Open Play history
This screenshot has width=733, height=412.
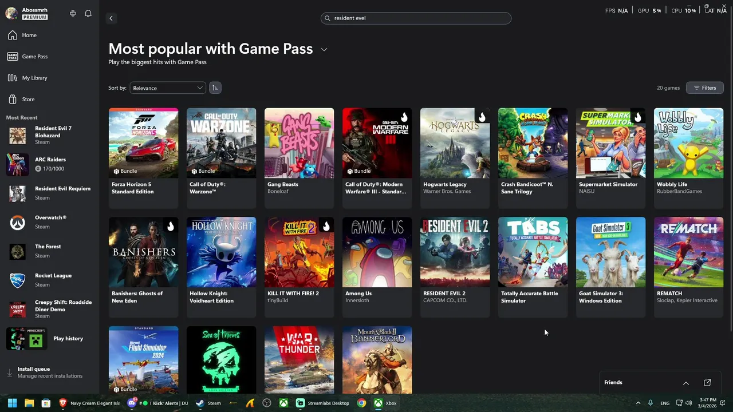pyautogui.click(x=49, y=339)
